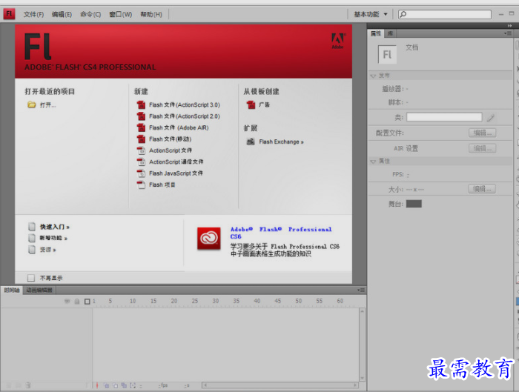Create new Flash 文件(ActionScript 2.0)

185,116
